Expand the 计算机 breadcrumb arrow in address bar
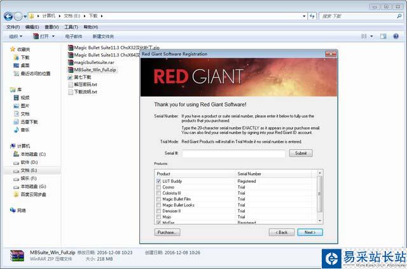 [59, 16]
